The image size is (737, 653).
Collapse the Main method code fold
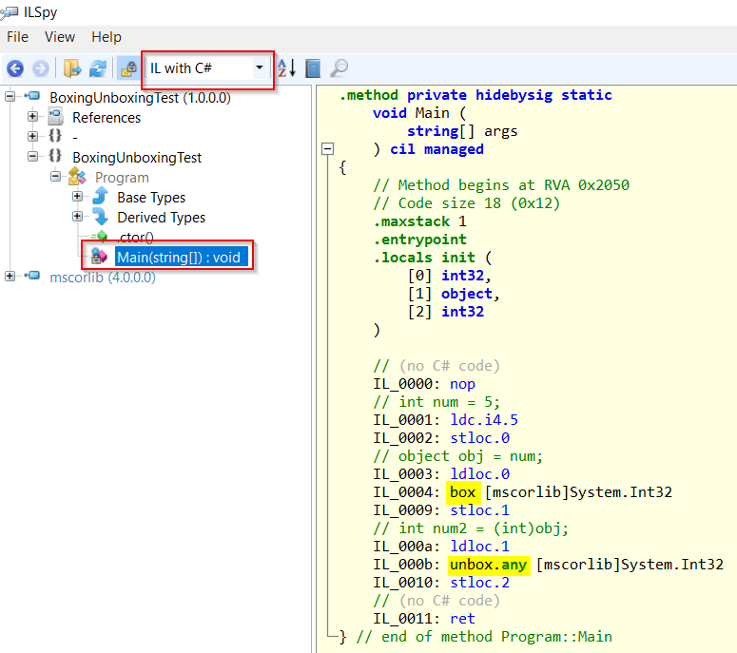point(328,149)
